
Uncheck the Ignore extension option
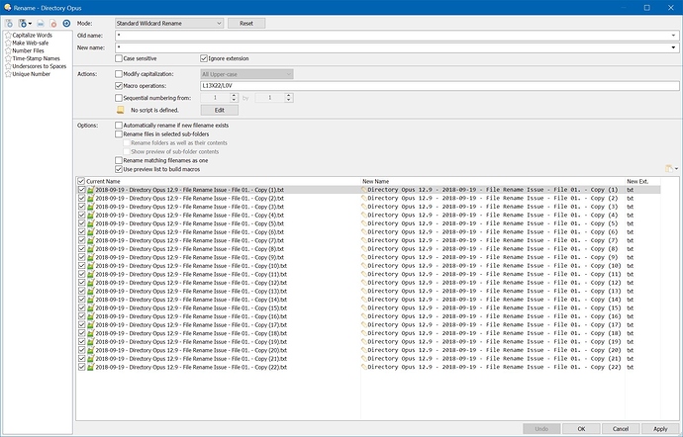point(204,58)
